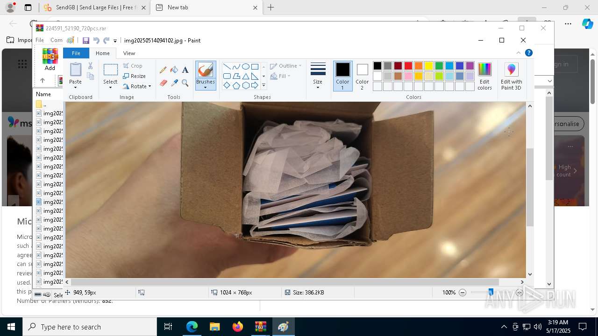Click the Paste clipboard icon
Image resolution: width=598 pixels, height=336 pixels.
tap(75, 70)
